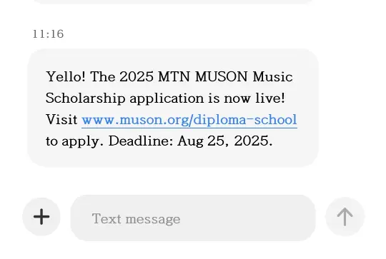Click the 'Deadline: Aug 25, 2025' text

(190, 141)
